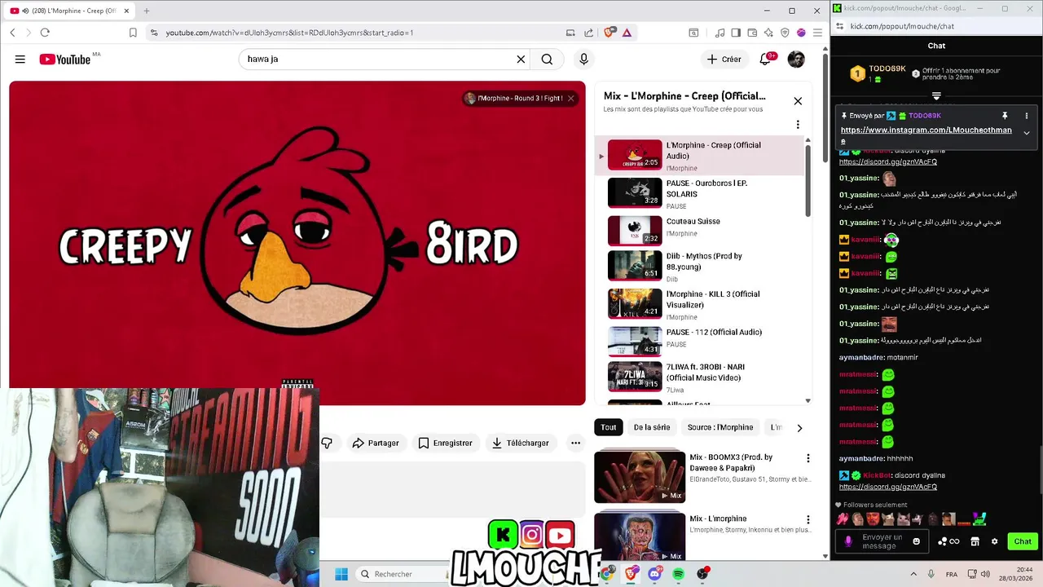The width and height of the screenshot is (1043, 587).
Task: Select the Tout filter chip
Action: [609, 427]
